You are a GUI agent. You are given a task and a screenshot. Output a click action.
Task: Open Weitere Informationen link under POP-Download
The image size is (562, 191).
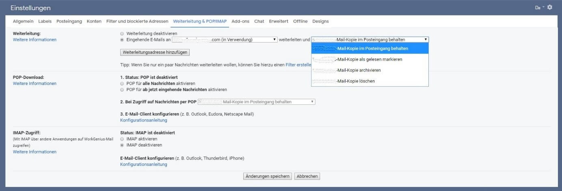(35, 83)
